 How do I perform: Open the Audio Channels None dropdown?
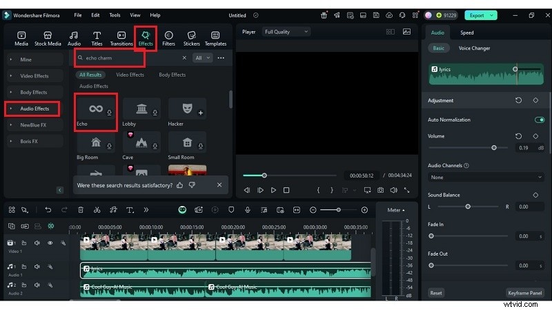pyautogui.click(x=486, y=177)
